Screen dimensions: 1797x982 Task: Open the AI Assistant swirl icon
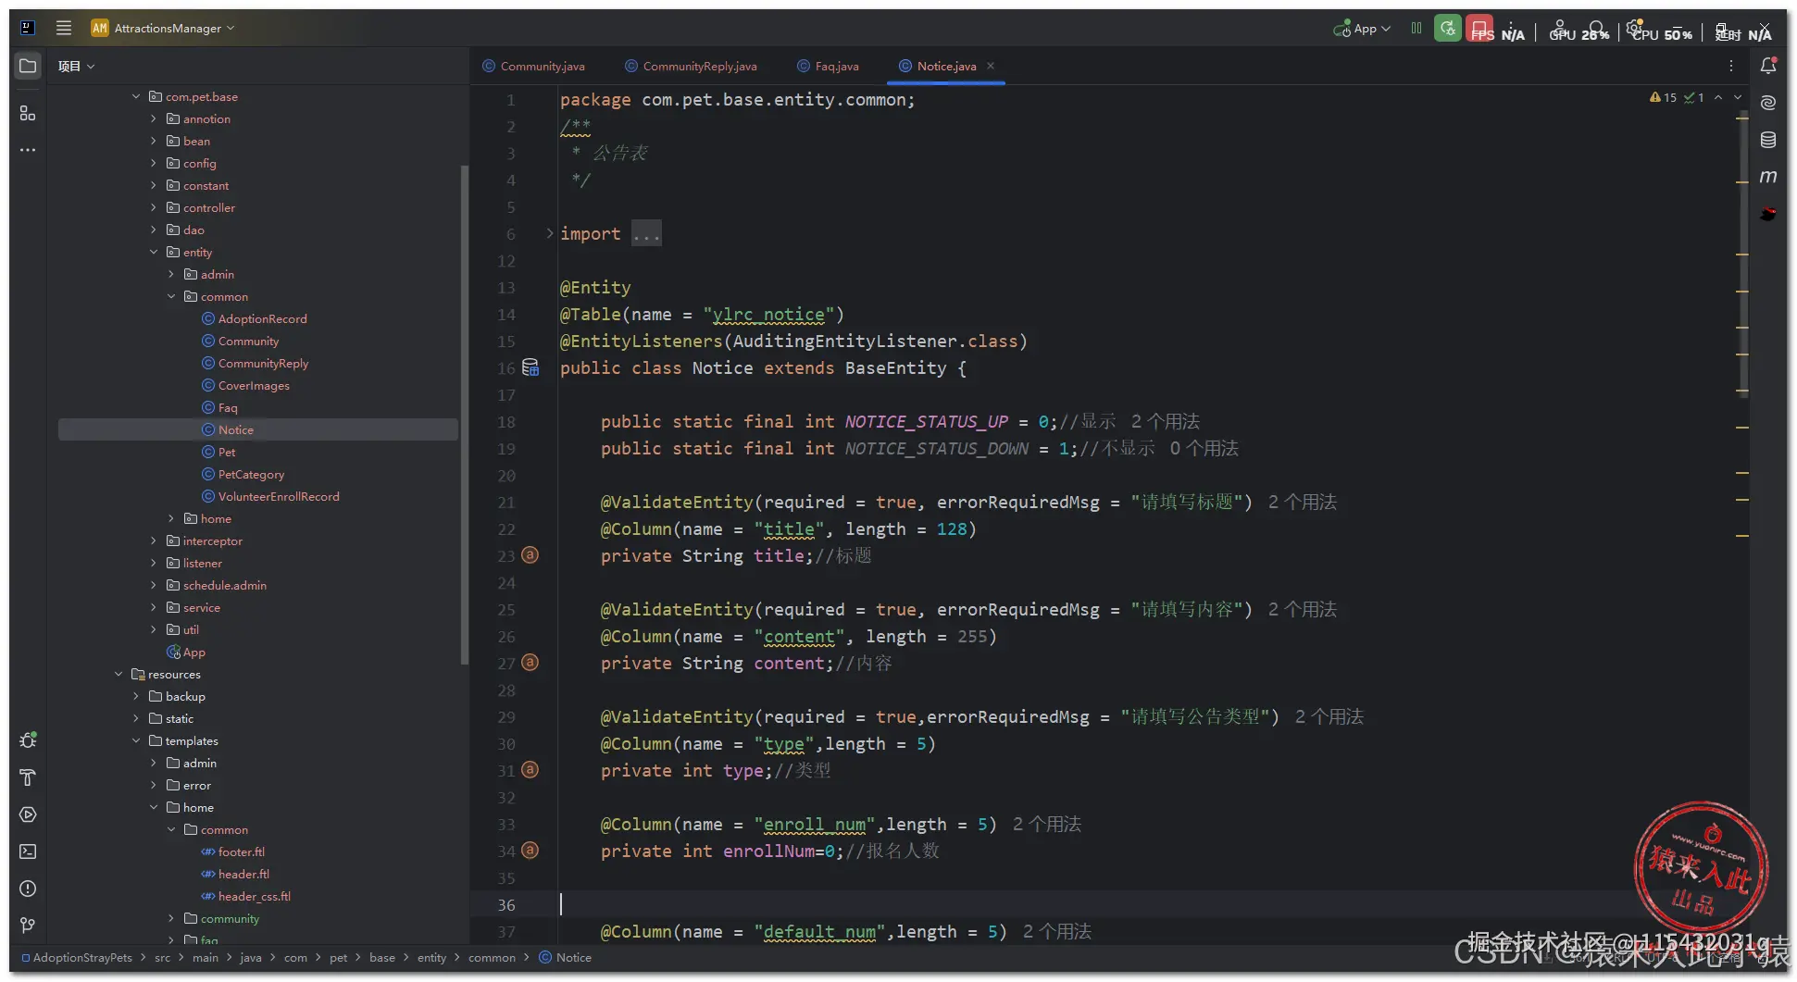[1768, 103]
